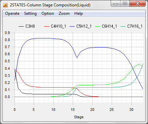
Task: Click the blue C5H12_1 legend line swatch
Action: coord(72,27)
